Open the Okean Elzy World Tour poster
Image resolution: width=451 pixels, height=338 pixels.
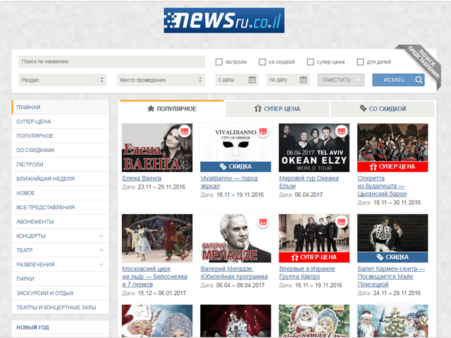314,148
